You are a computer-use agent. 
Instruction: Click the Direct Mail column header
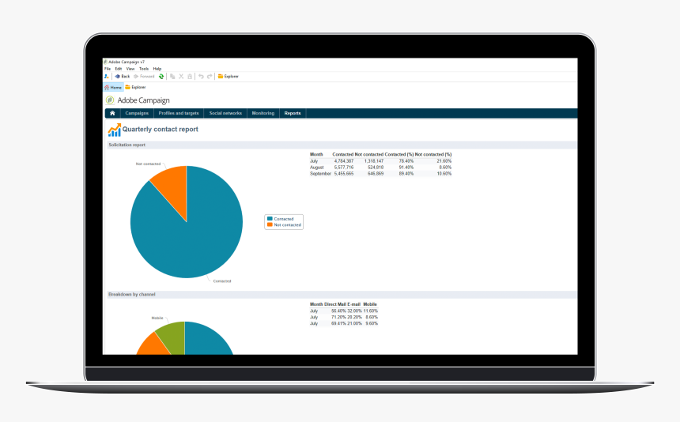335,304
